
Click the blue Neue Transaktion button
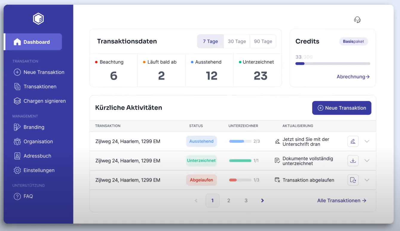click(342, 108)
